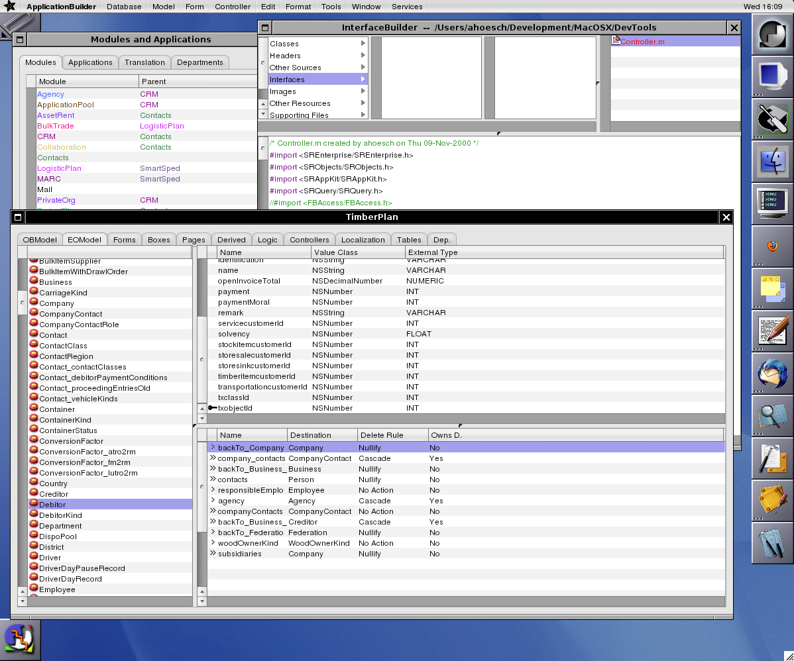
Task: Click the Value Class column header
Action: point(358,252)
